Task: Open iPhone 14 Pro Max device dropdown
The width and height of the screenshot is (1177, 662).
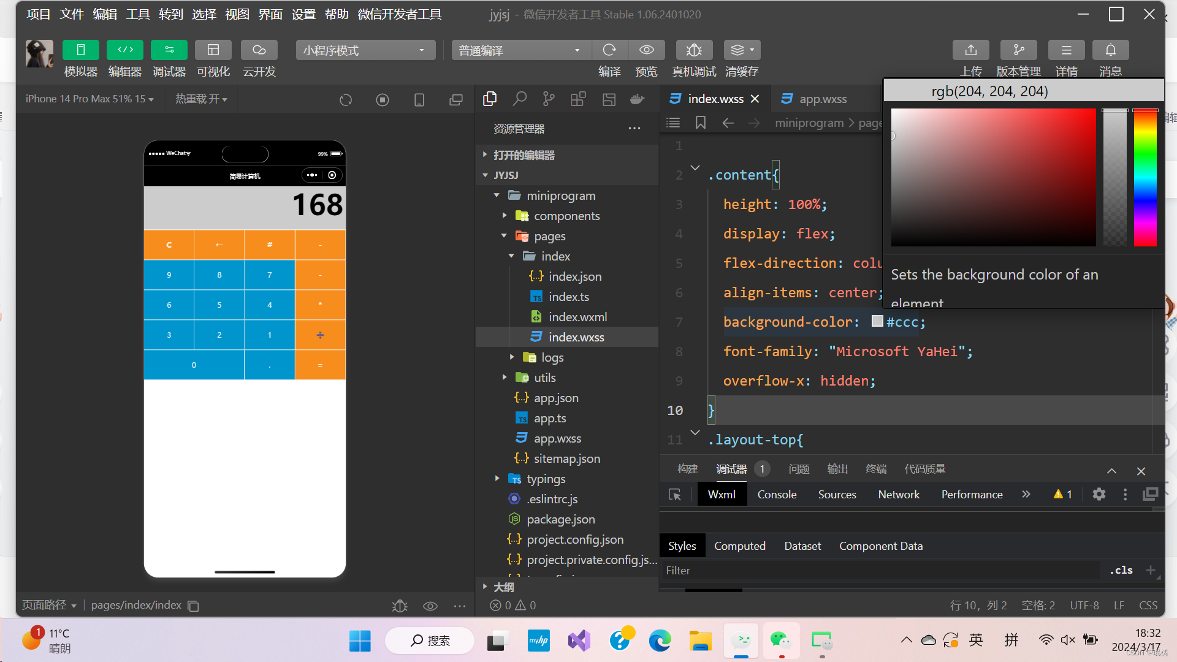Action: 90,99
